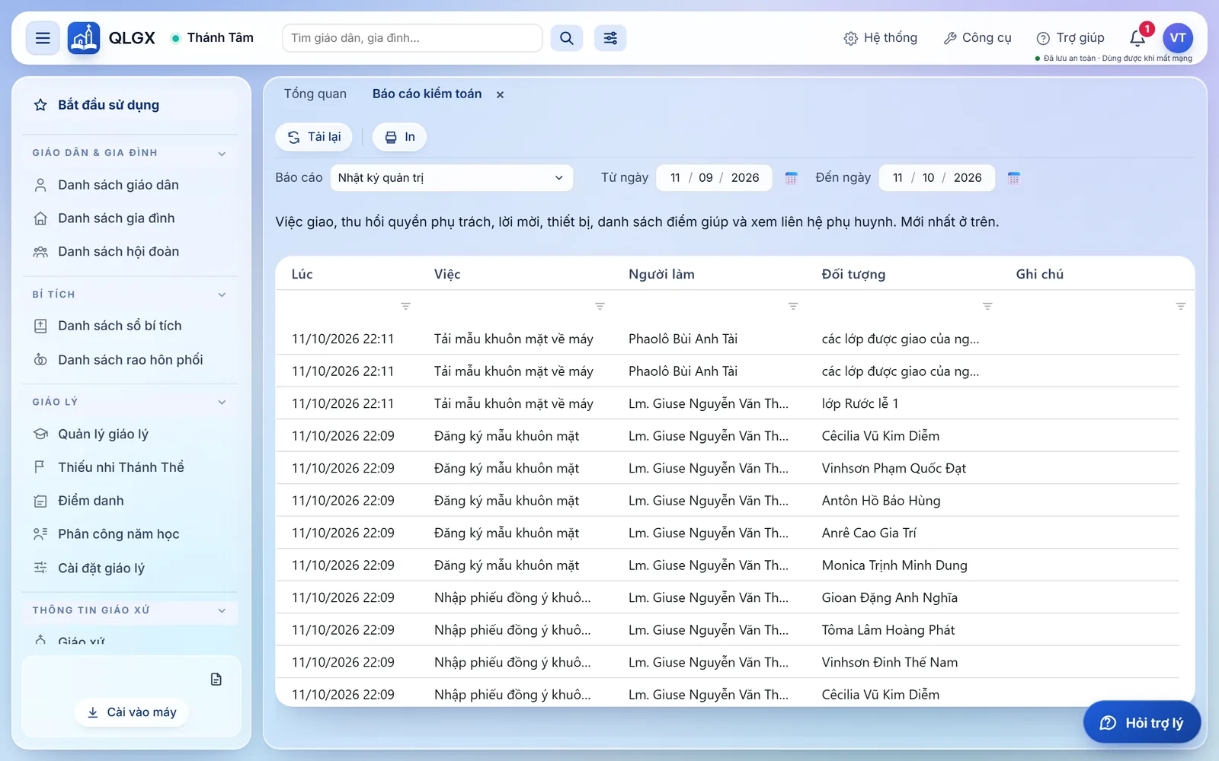Filter the Việc column

[600, 306]
